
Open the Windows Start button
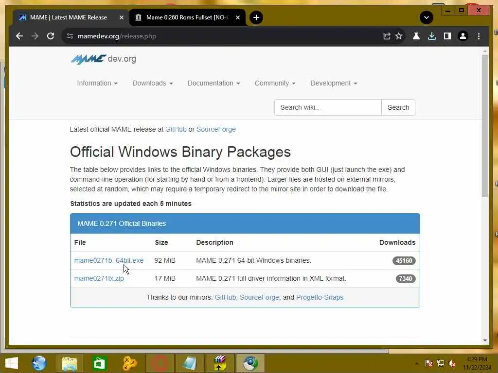(12, 363)
